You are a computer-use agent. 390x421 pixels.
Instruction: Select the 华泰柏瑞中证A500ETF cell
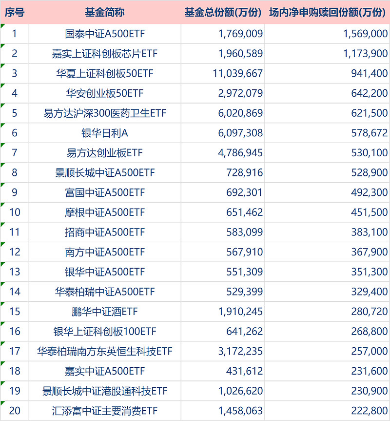click(104, 292)
